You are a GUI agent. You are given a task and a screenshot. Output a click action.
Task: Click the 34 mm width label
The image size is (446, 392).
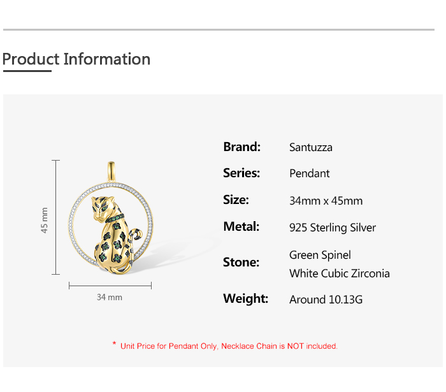[110, 298]
